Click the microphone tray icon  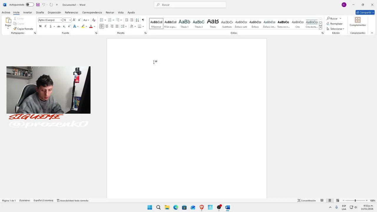click(x=336, y=207)
